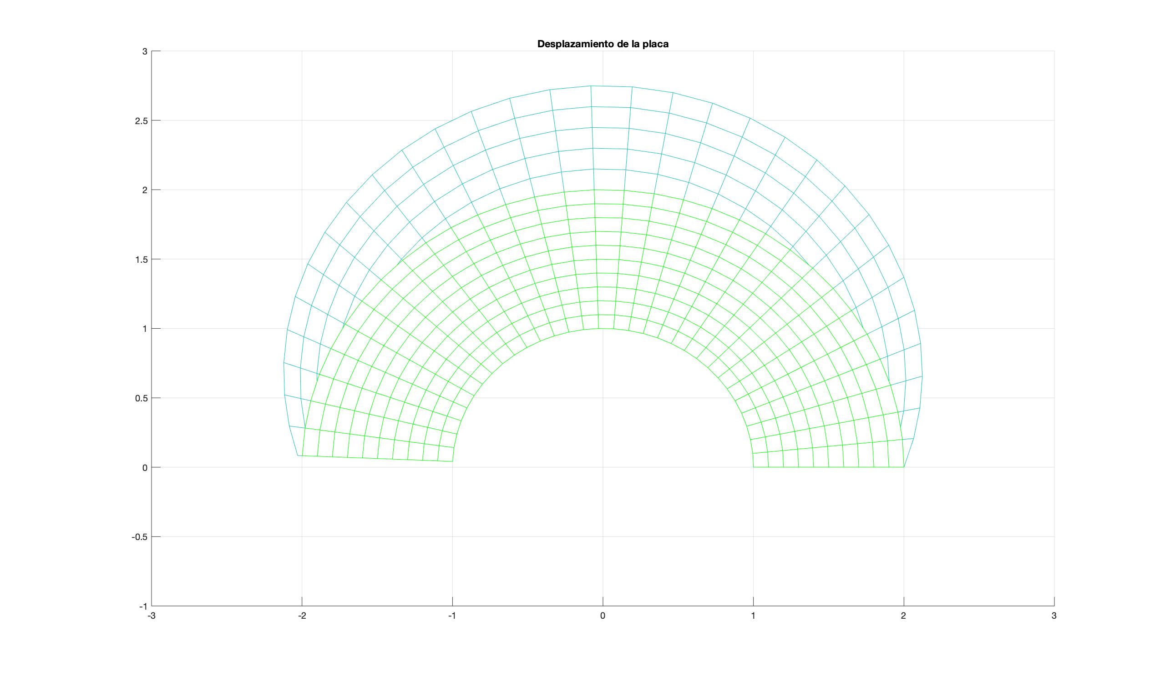Click the y-axis tick label 2
The width and height of the screenshot is (1165, 681).
(x=145, y=190)
